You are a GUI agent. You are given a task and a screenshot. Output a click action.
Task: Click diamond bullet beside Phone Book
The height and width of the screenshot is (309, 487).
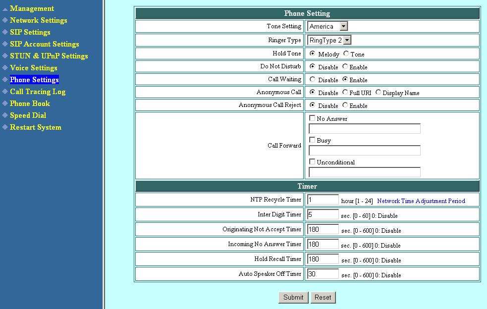click(5, 103)
